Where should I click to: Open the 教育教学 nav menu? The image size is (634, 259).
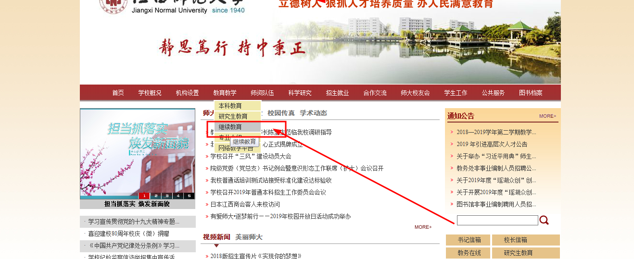(225, 93)
